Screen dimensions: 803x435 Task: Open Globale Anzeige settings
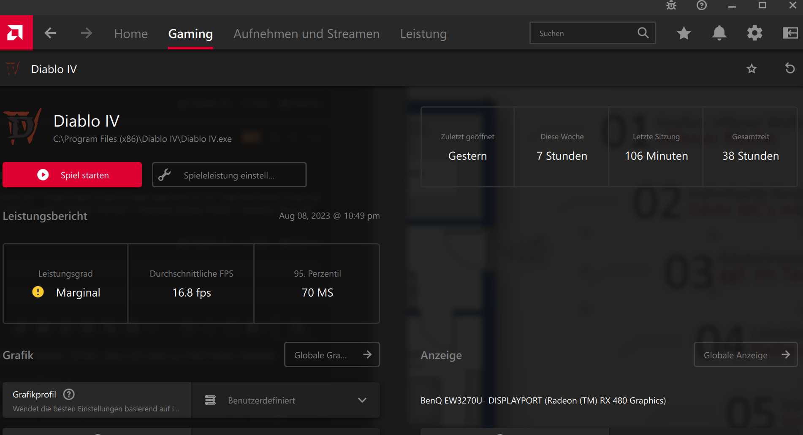(x=746, y=354)
